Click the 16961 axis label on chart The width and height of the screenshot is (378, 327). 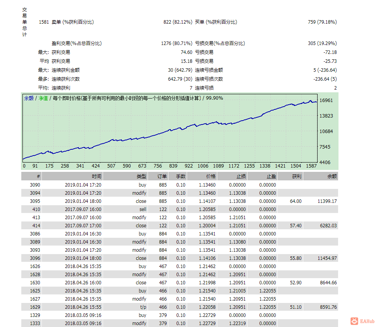pyautogui.click(x=326, y=100)
